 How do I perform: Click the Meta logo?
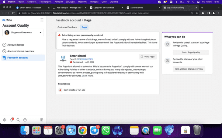(7, 20)
